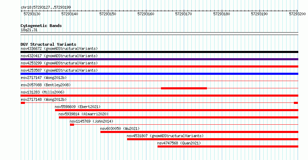Select the nsv131283 red variant bar
The width and height of the screenshot is (308, 160).
[x=159, y=96]
